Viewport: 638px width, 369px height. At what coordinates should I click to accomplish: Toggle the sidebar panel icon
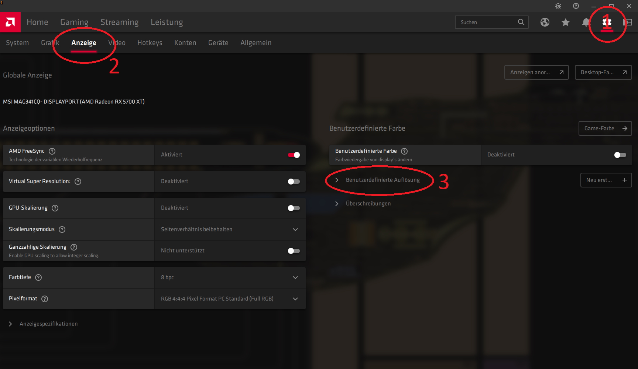(628, 22)
